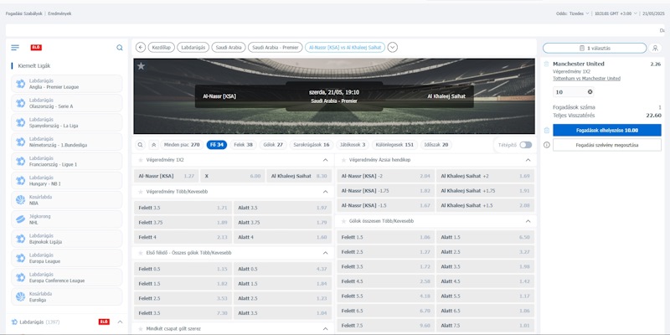Select the Minden piac 270 tab
This screenshot has width=670, height=335.
point(182,145)
